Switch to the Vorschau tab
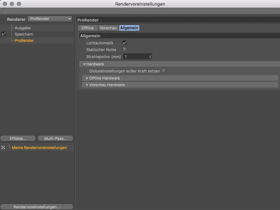 click(x=107, y=28)
